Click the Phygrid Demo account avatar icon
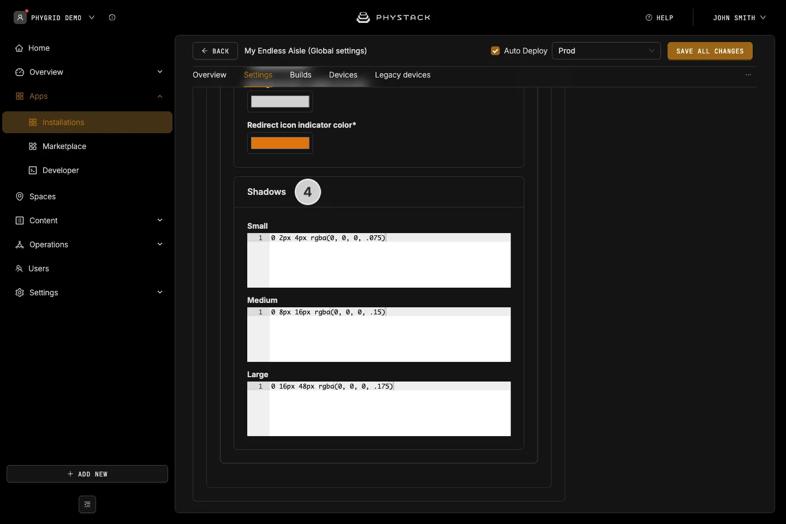This screenshot has height=524, width=786. (x=20, y=17)
